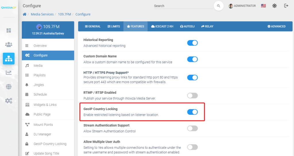Click the theme gear icon in header

274,6
